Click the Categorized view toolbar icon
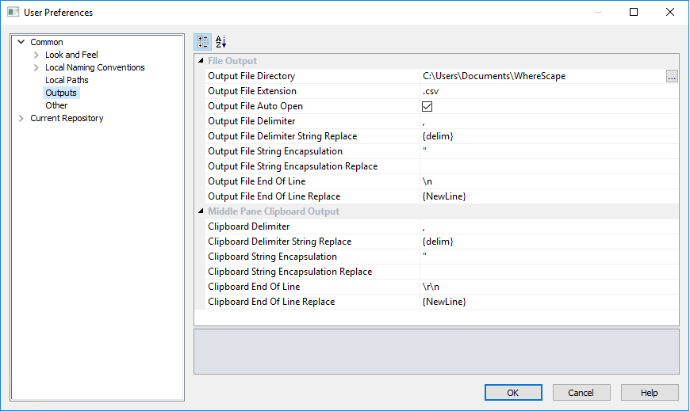 [x=202, y=42]
